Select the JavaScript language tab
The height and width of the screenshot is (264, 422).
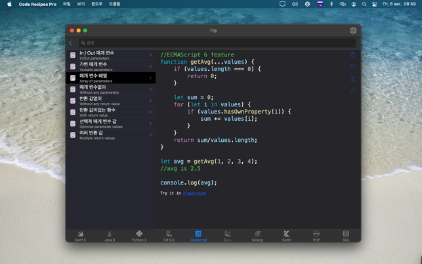coord(198,236)
